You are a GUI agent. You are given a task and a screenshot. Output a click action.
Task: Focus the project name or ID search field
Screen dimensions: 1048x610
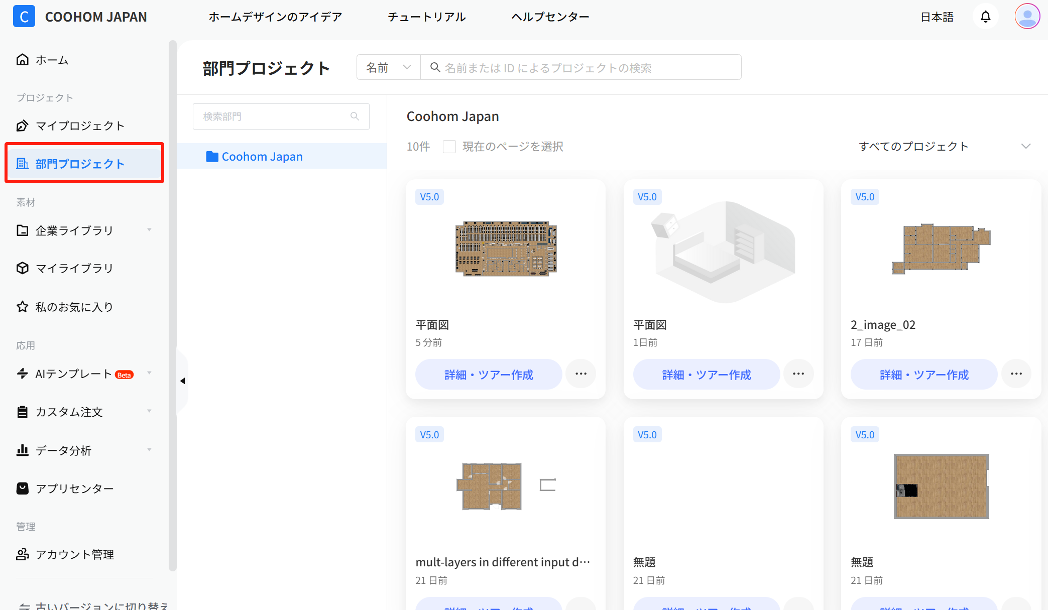click(x=581, y=67)
